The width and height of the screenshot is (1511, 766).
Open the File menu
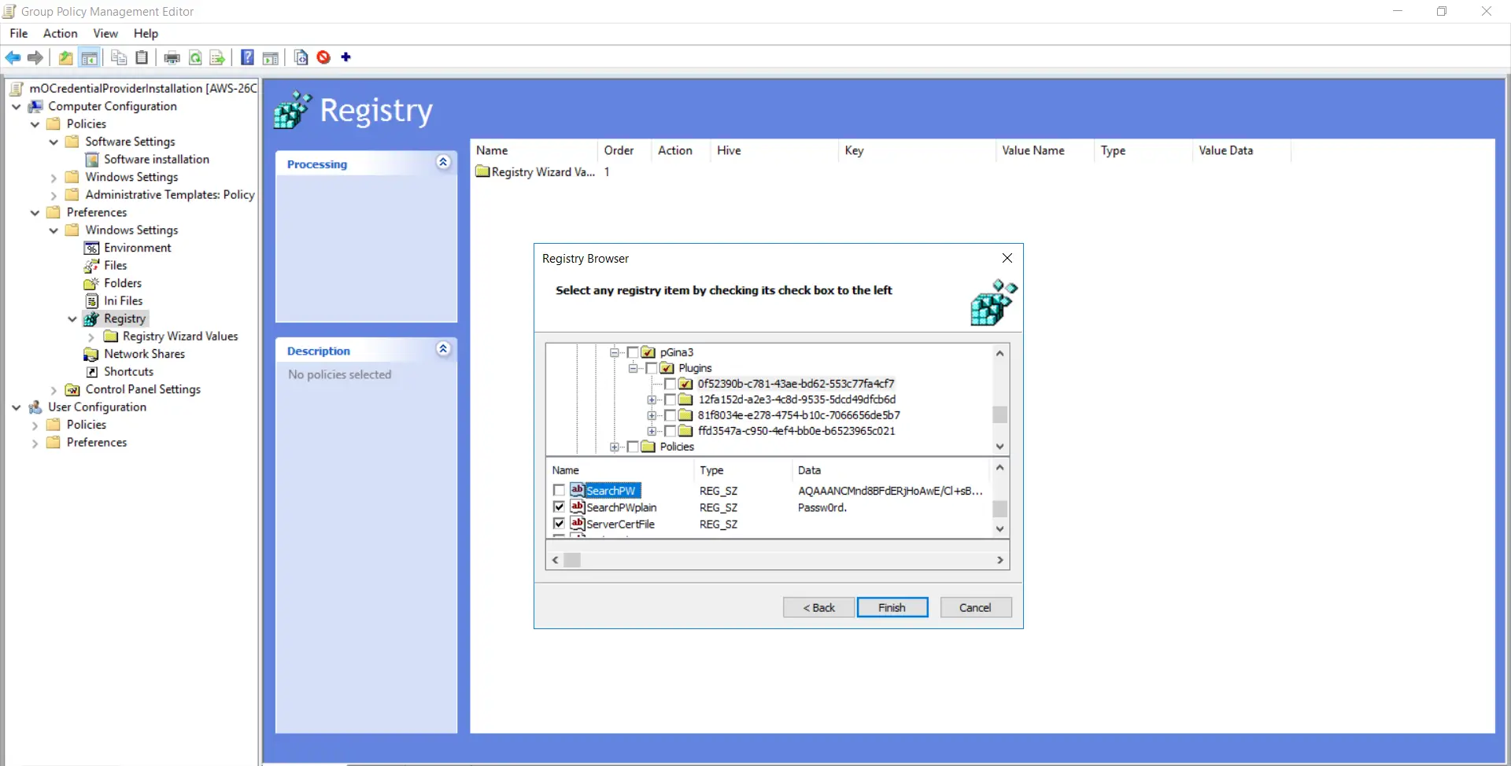[x=18, y=33]
